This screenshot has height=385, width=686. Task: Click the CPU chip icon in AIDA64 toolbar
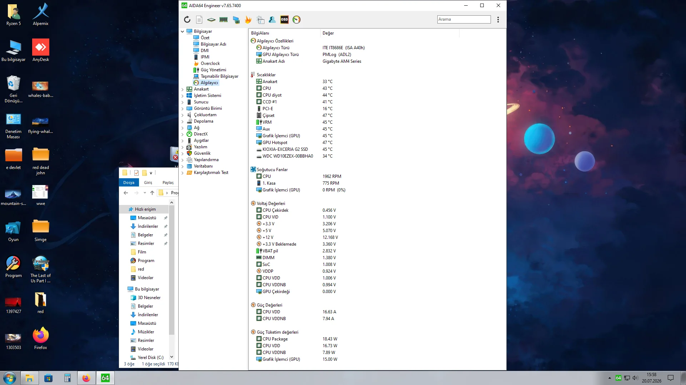click(x=212, y=20)
